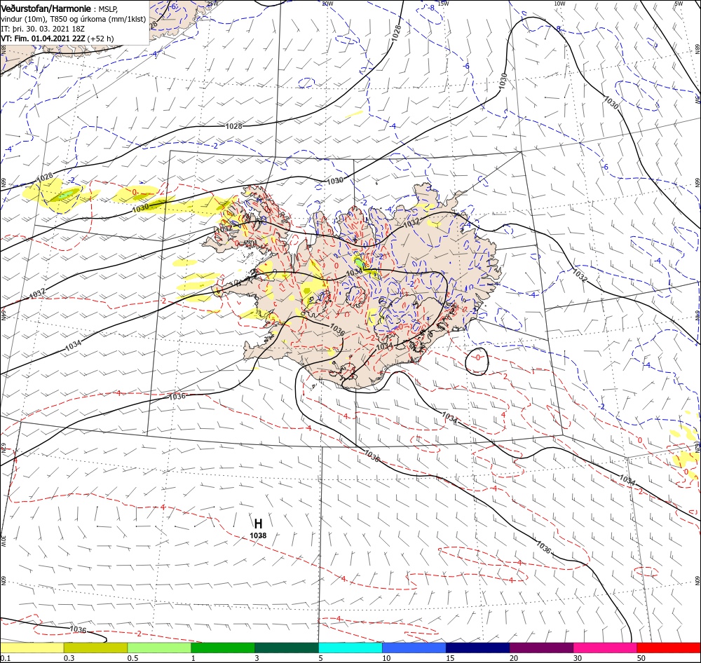Click the yellow 0.1 precipitation legend swatch
The height and width of the screenshot is (663, 701).
32,648
